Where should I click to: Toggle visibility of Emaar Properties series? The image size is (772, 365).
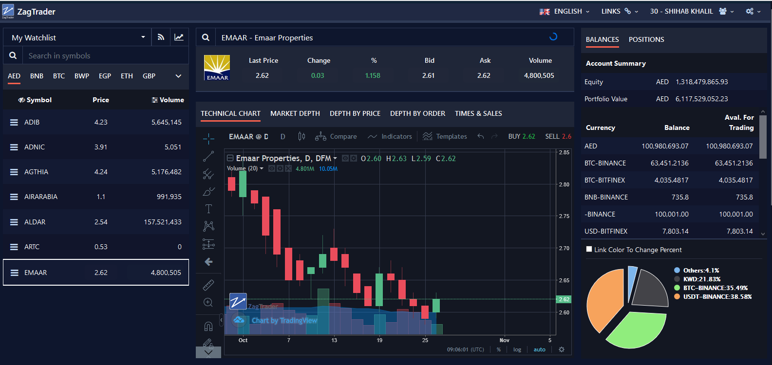click(x=345, y=158)
